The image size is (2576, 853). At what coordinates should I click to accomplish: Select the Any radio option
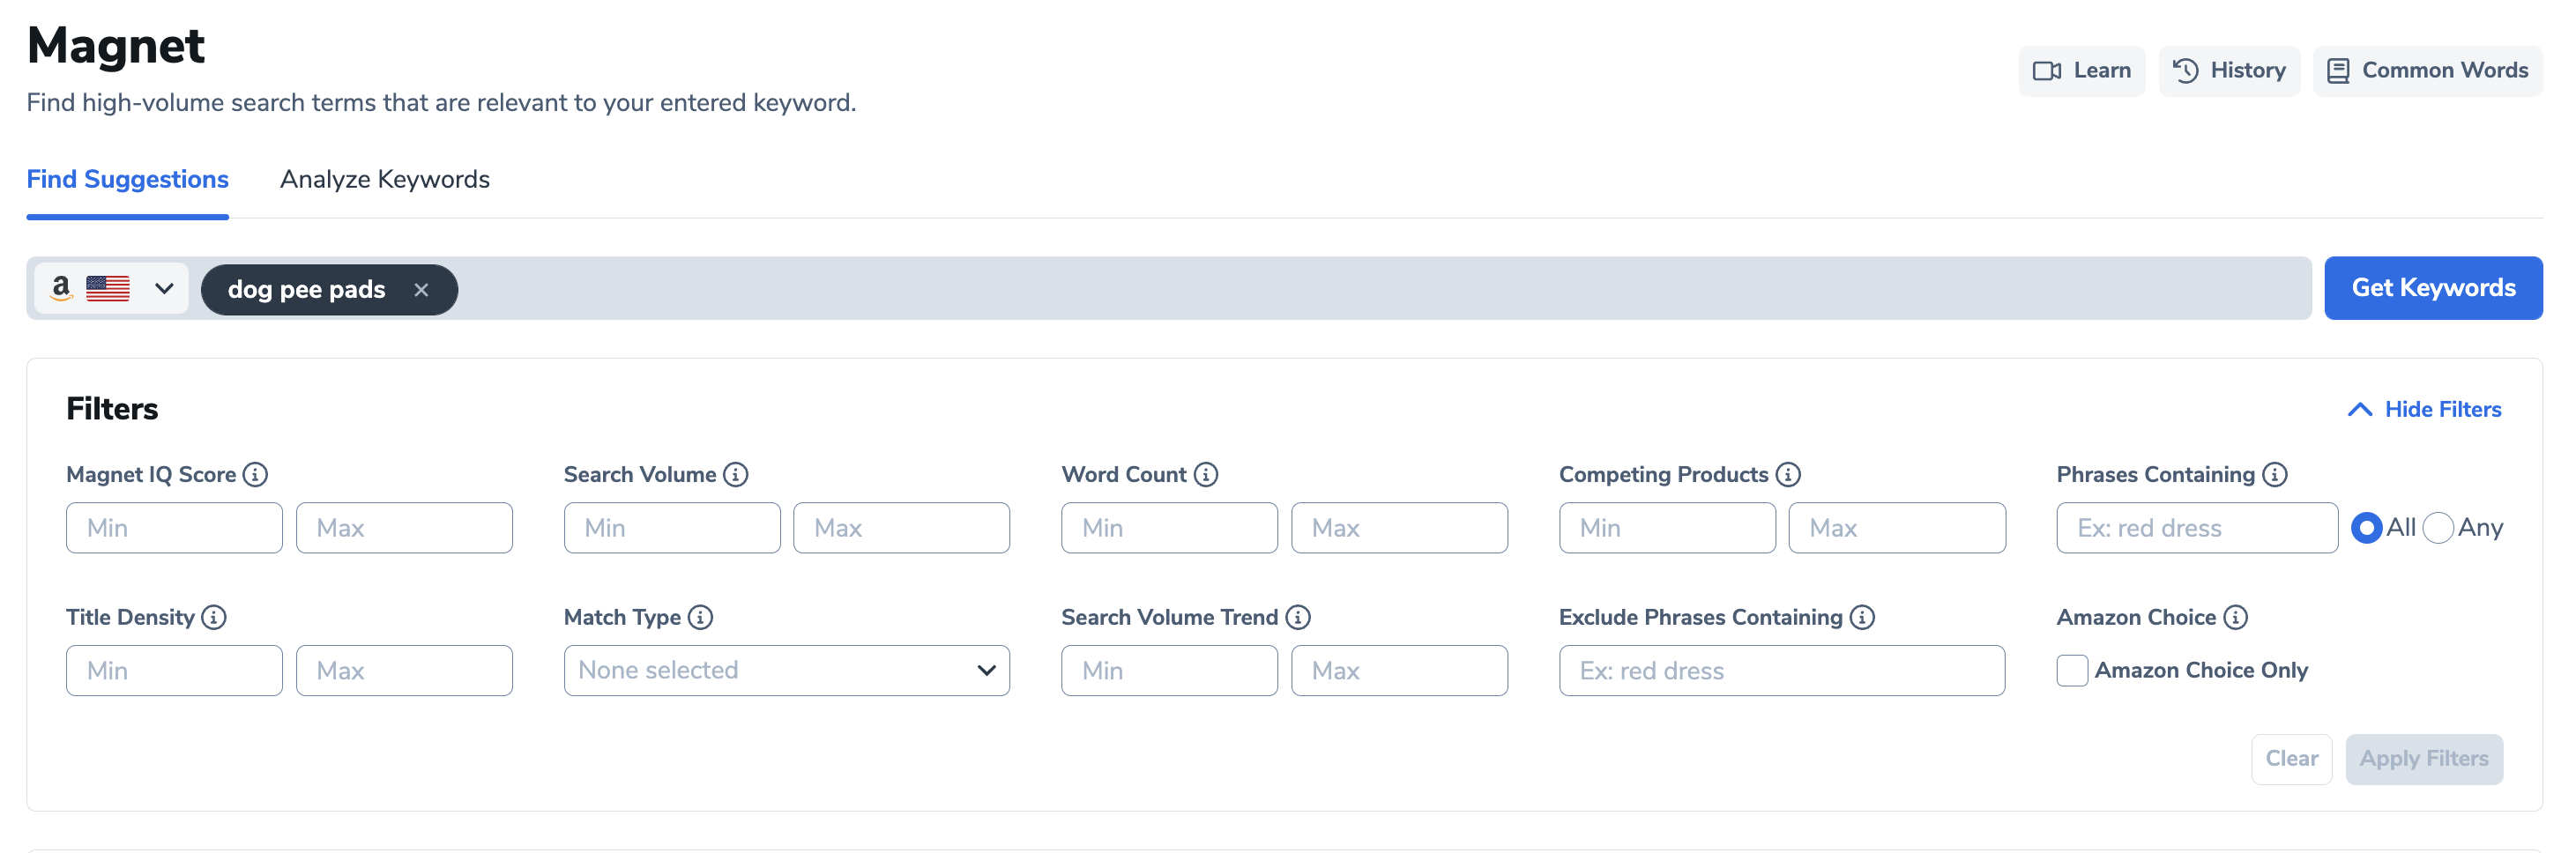2438,528
